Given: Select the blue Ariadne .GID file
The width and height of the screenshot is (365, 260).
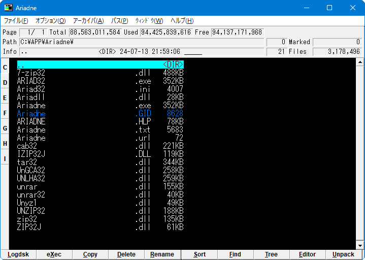Looking at the screenshot, I should pos(101,114).
